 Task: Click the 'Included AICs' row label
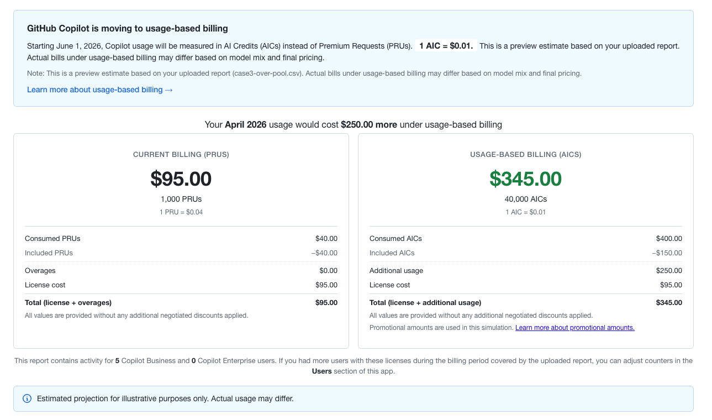(x=392, y=253)
